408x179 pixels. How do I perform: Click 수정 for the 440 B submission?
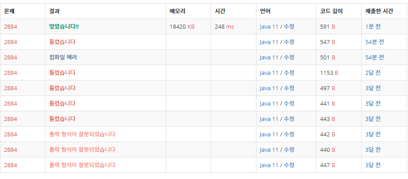click(289, 150)
